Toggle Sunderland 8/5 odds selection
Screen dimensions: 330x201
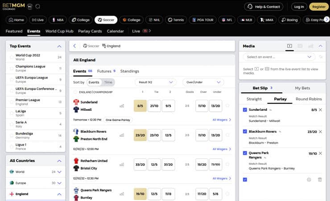click(140, 106)
